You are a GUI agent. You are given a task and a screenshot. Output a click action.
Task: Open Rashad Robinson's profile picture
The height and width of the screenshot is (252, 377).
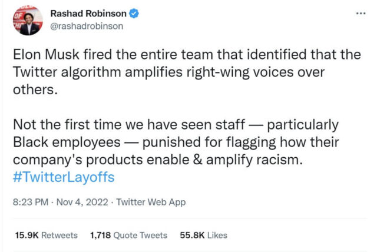click(x=26, y=19)
